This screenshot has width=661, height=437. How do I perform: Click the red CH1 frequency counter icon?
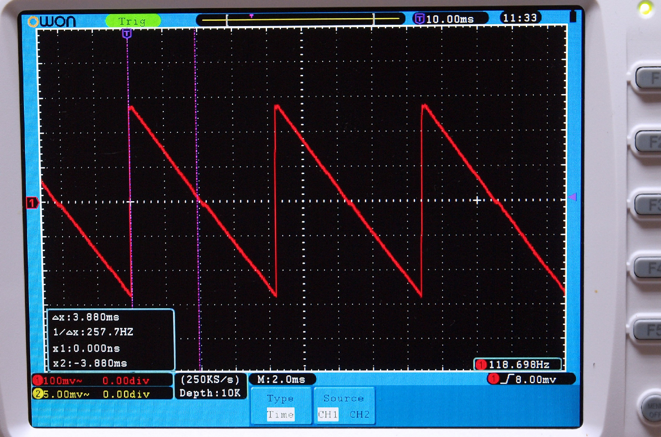481,365
